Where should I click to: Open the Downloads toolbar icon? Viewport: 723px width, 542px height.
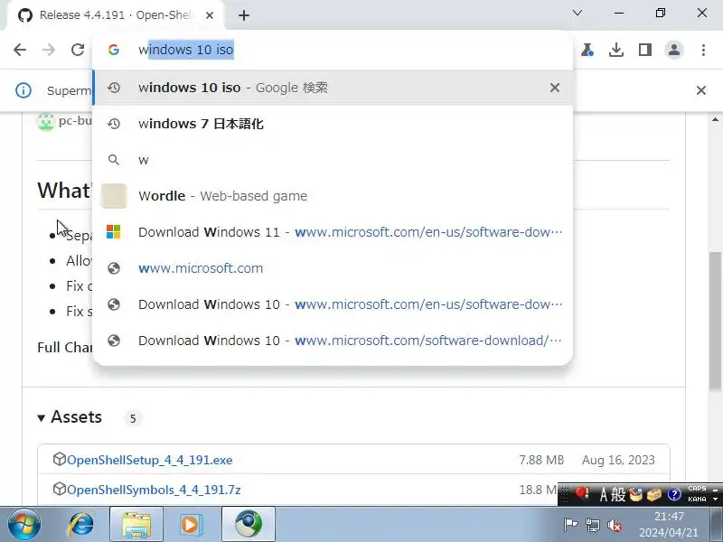(616, 50)
